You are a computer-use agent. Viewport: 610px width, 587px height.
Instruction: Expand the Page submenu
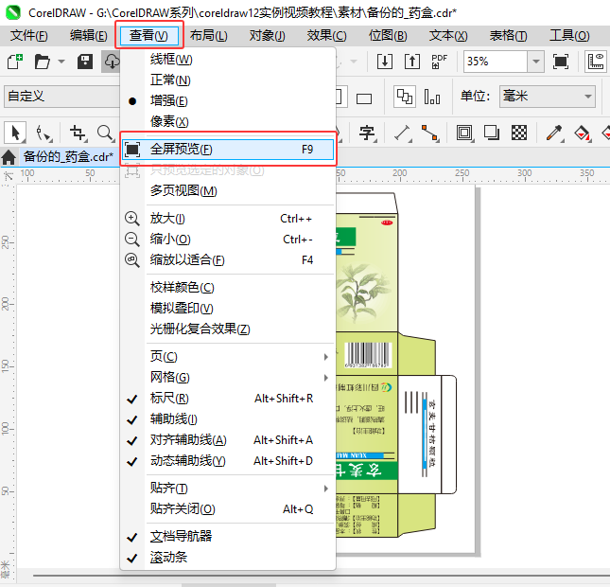228,356
